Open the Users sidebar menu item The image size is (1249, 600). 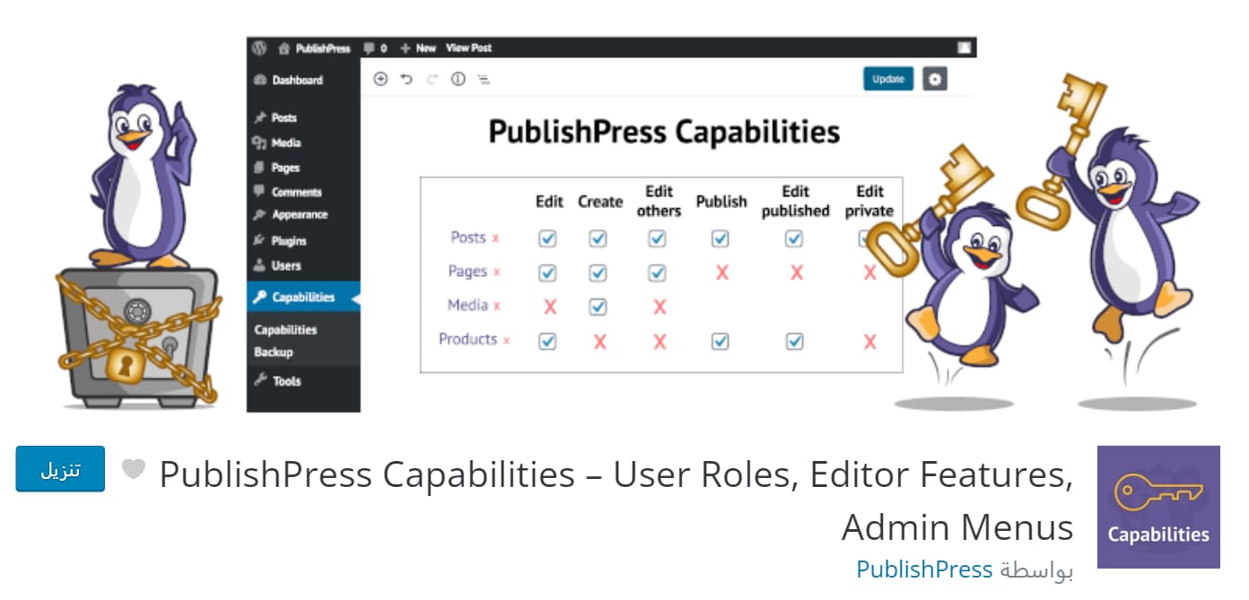pos(285,265)
